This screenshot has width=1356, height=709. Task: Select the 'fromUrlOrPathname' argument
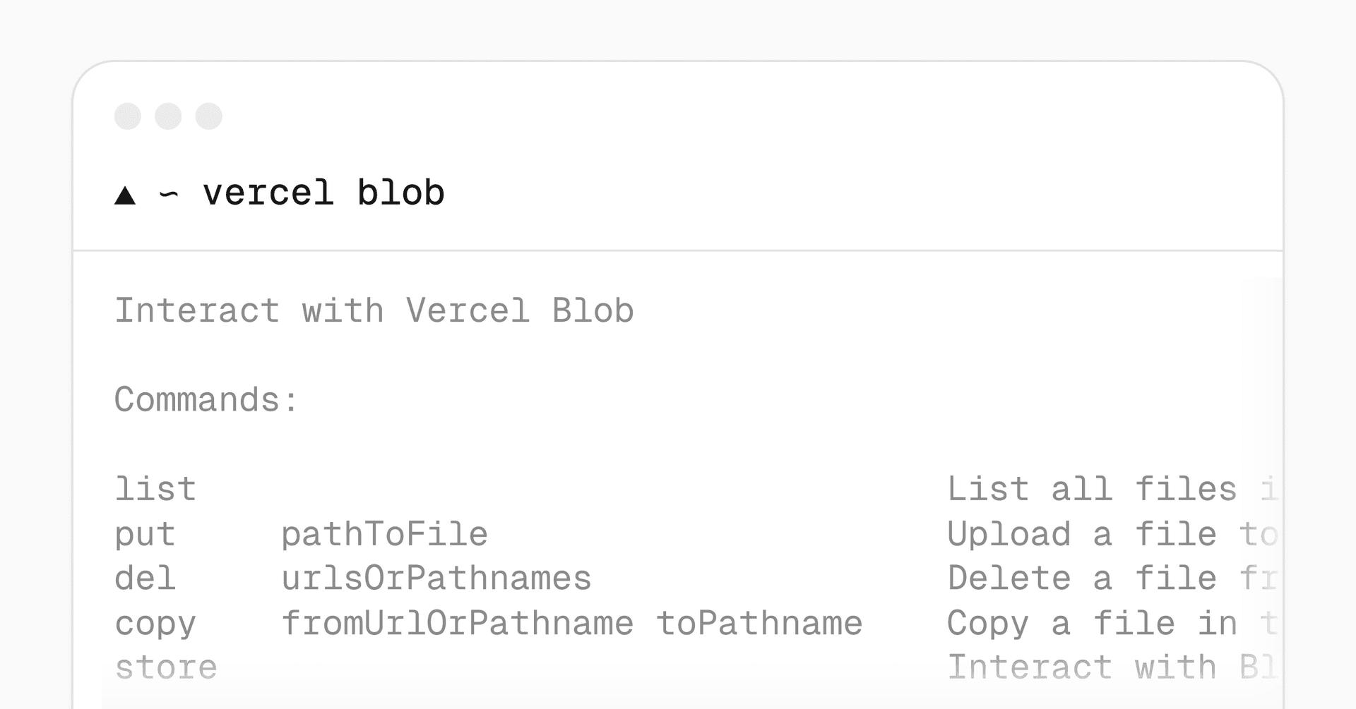(457, 624)
